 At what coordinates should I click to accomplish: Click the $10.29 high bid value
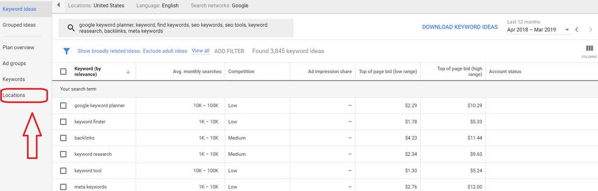click(475, 106)
